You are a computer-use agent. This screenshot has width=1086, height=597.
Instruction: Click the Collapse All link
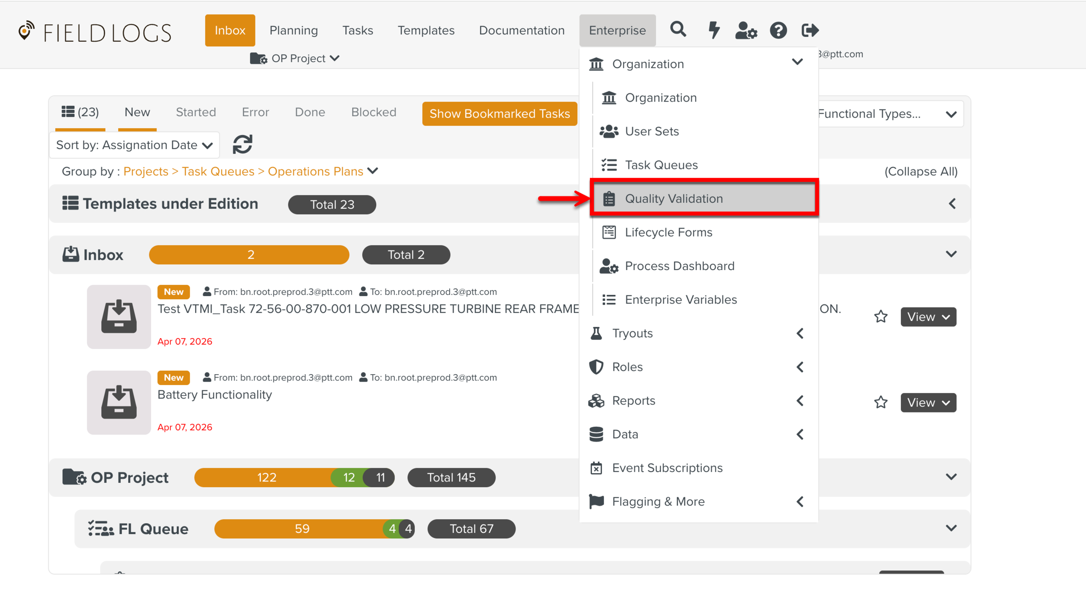coord(920,172)
